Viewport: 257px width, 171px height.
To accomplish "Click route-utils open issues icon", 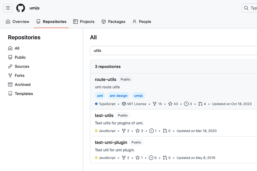I will click(x=186, y=104).
